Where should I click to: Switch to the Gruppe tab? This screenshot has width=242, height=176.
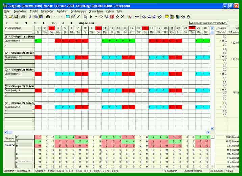9,138
